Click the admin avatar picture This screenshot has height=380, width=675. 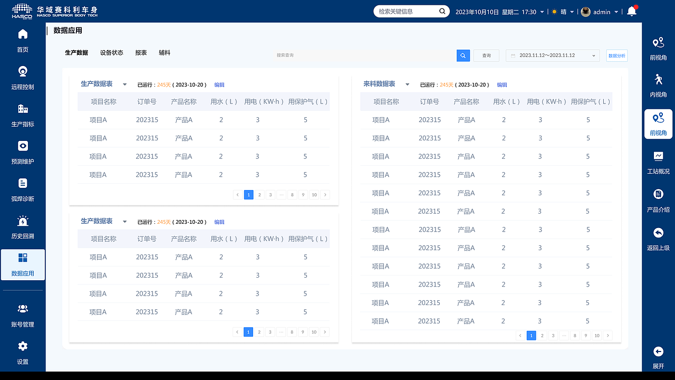tap(585, 12)
